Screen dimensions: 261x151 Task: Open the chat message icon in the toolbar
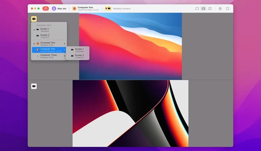point(227,8)
